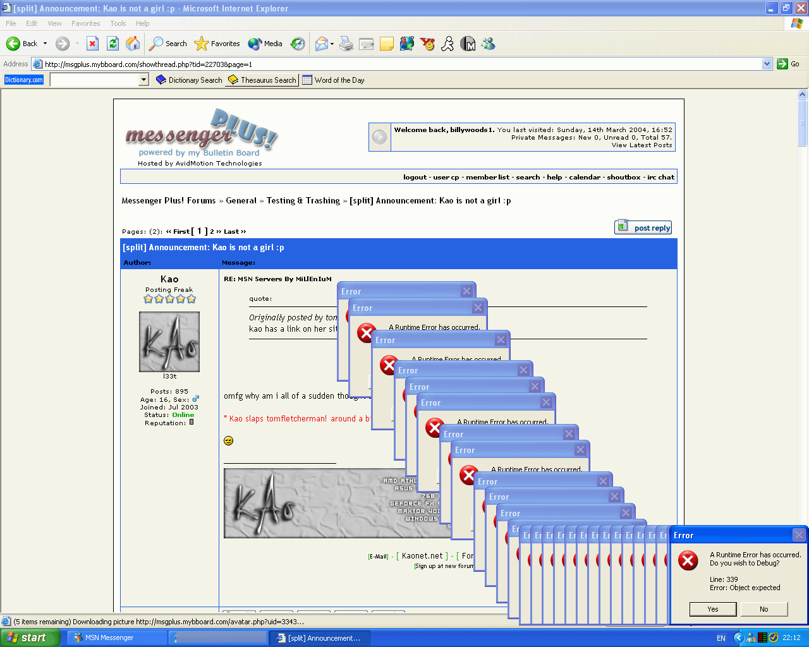This screenshot has height=647, width=809.
Task: Jump to Last page link
Action: [234, 232]
